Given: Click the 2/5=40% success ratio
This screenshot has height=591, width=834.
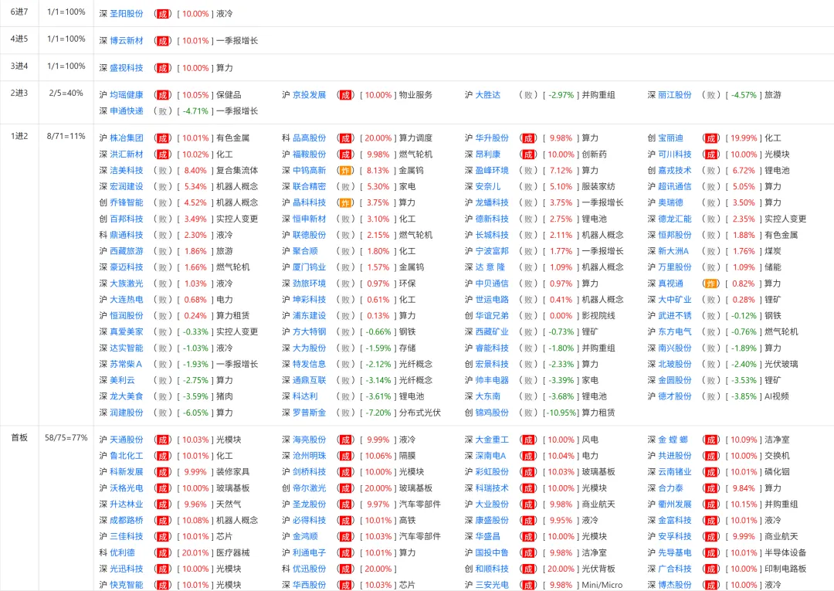Looking at the screenshot, I should click(66, 93).
